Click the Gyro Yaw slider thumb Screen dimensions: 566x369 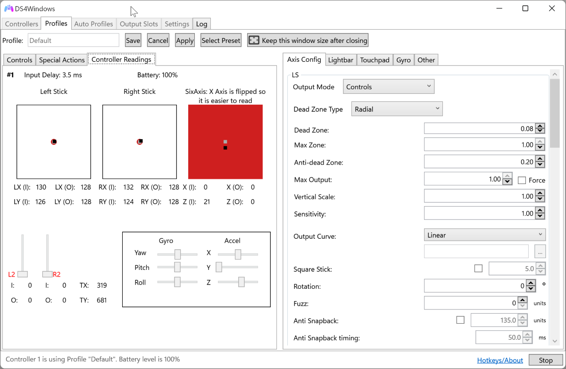click(177, 254)
